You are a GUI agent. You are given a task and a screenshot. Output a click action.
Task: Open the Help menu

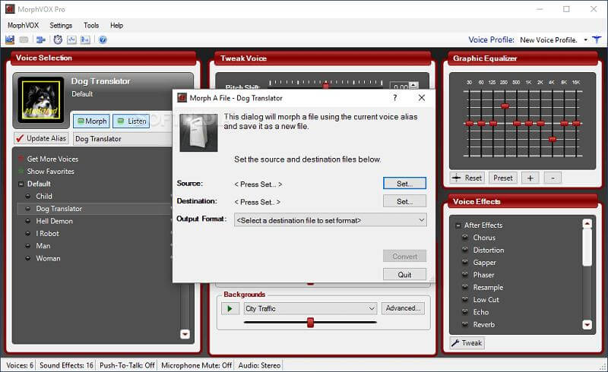(x=116, y=25)
